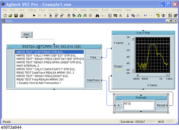Open the Excel menu
Screen dimensions: 179x130
[x=105, y=10]
